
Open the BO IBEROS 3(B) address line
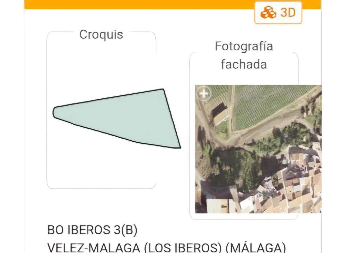click(x=92, y=230)
